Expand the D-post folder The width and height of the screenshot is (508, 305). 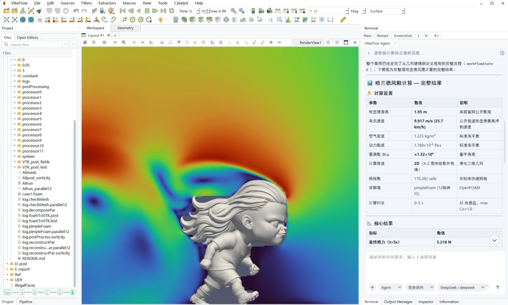click(x=7, y=264)
